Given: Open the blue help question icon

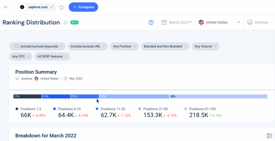Looking at the screenshot, I should tap(151, 23).
